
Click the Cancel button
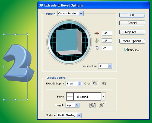132,23
